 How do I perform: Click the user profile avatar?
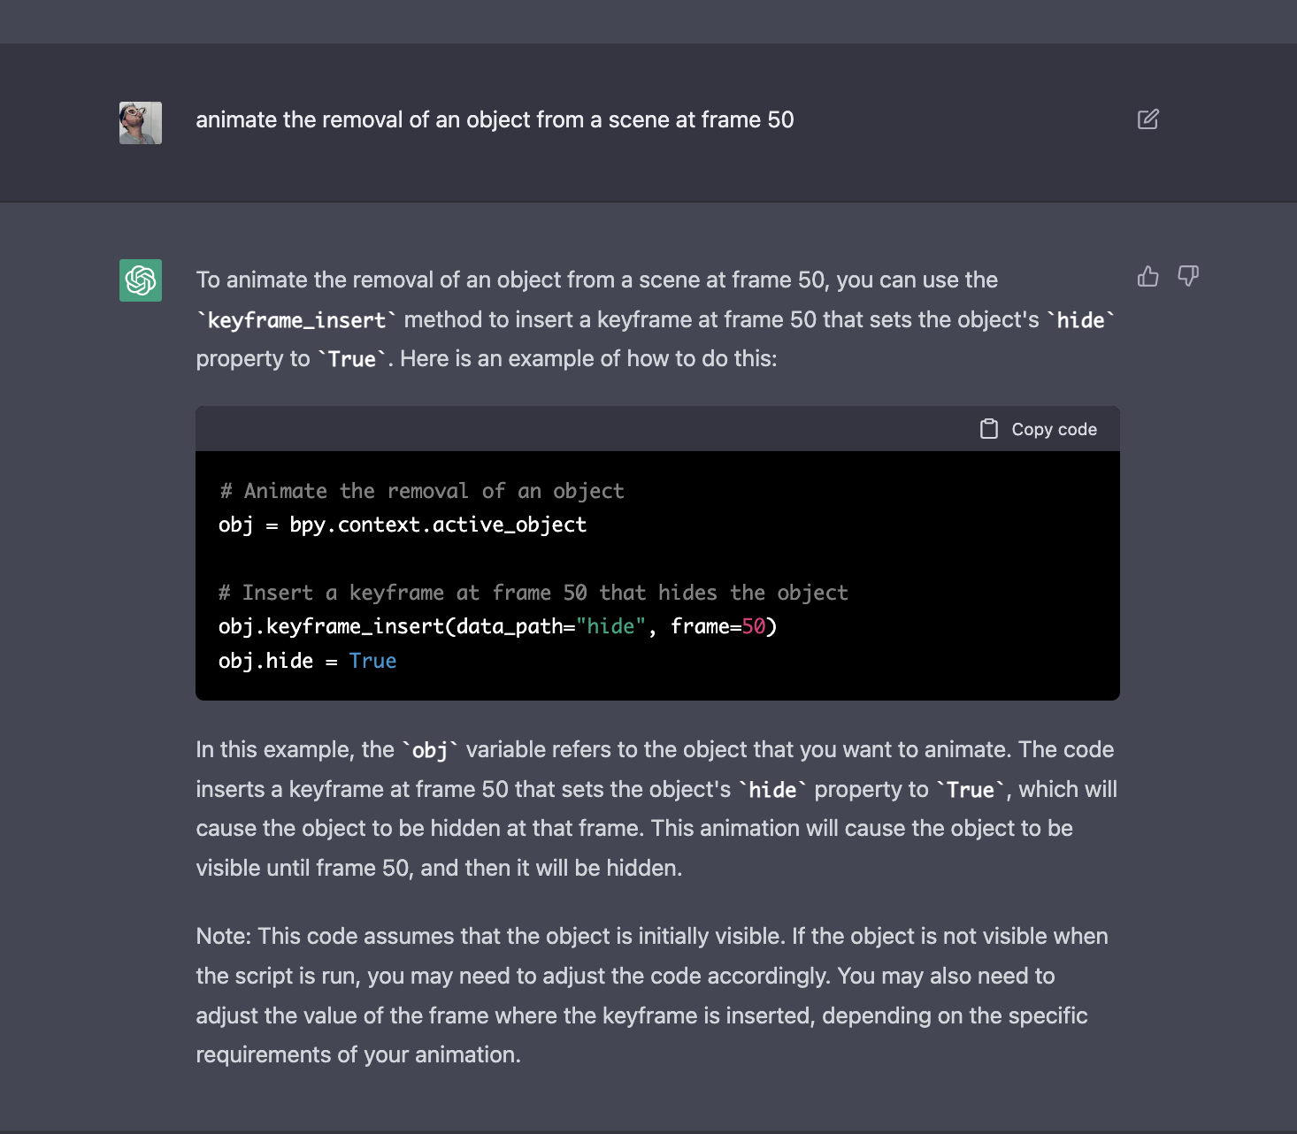click(141, 123)
